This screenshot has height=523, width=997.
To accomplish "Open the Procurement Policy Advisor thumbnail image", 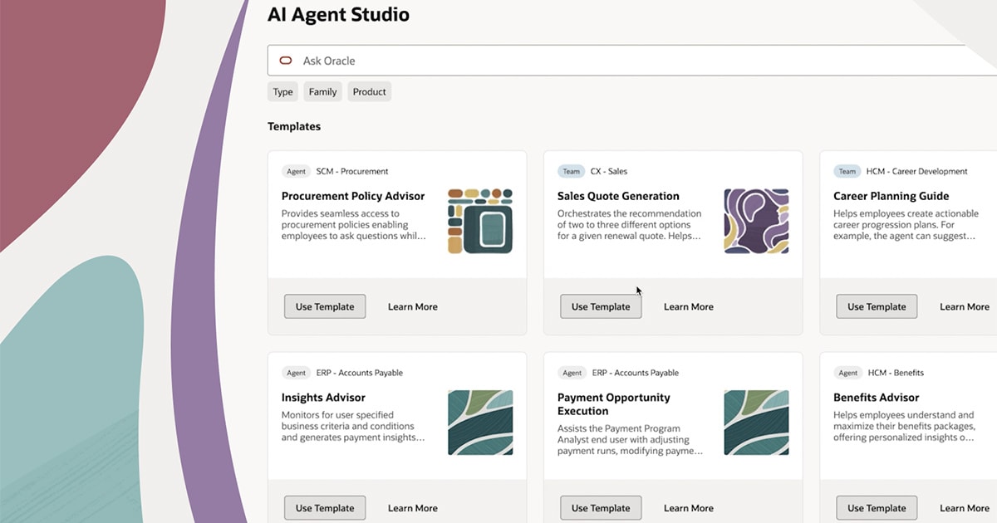I will [x=480, y=221].
